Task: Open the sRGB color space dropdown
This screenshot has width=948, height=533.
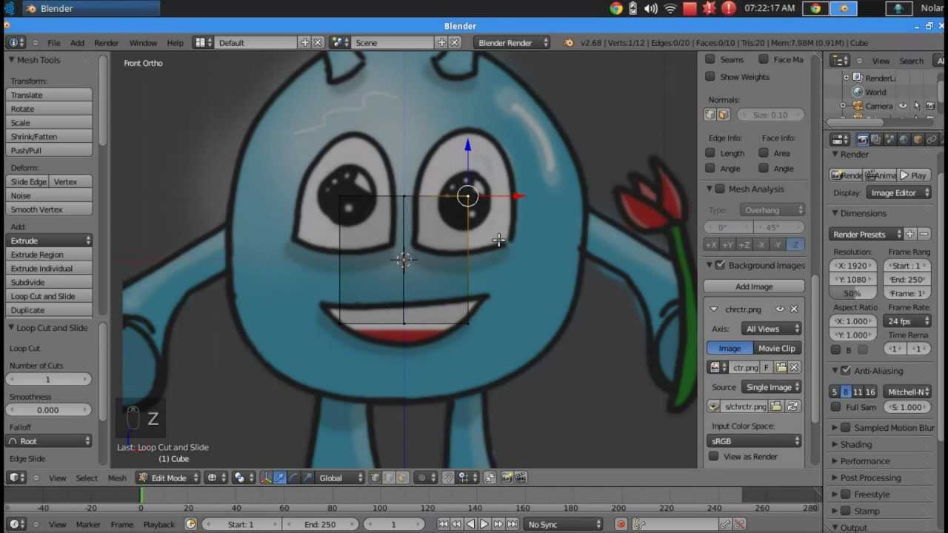Action: (x=755, y=441)
